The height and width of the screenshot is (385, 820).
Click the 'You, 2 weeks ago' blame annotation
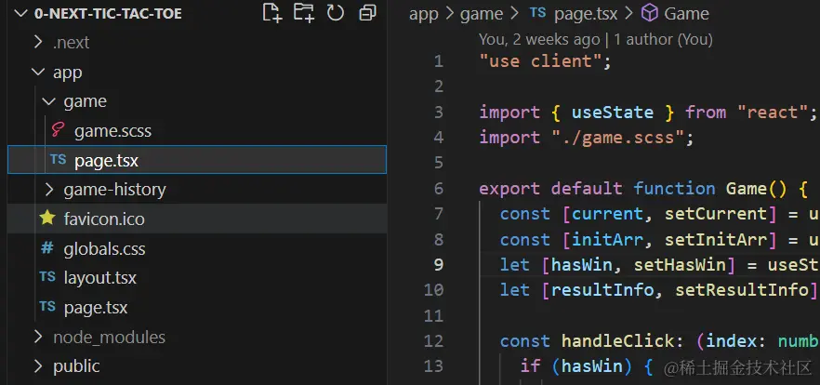coord(539,39)
